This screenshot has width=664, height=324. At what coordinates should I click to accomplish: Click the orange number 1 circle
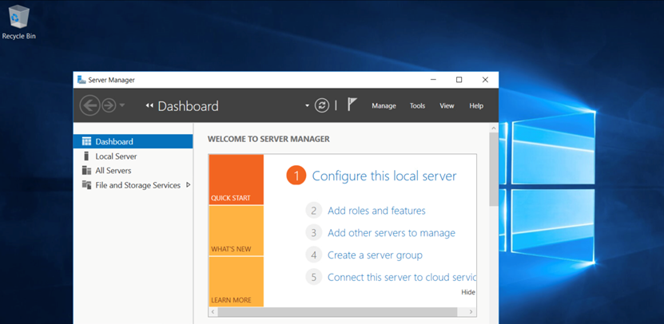click(x=296, y=176)
